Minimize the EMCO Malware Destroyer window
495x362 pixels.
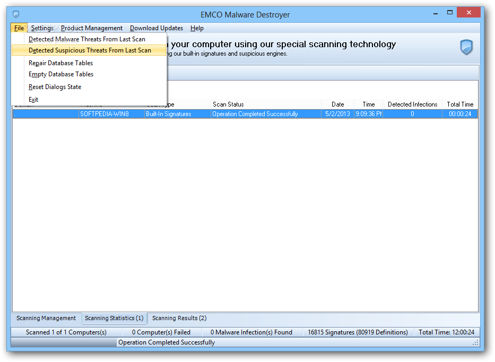coord(436,13)
